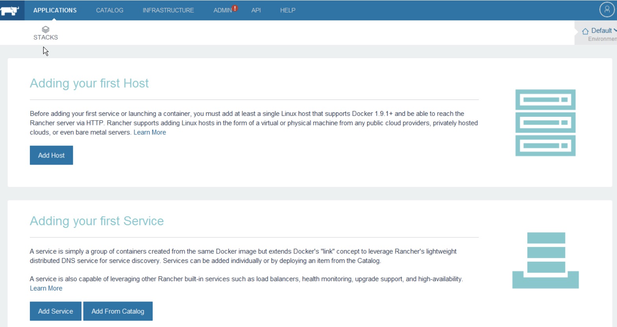Click the server rack host illustration
The height and width of the screenshot is (327, 617).
click(x=545, y=123)
